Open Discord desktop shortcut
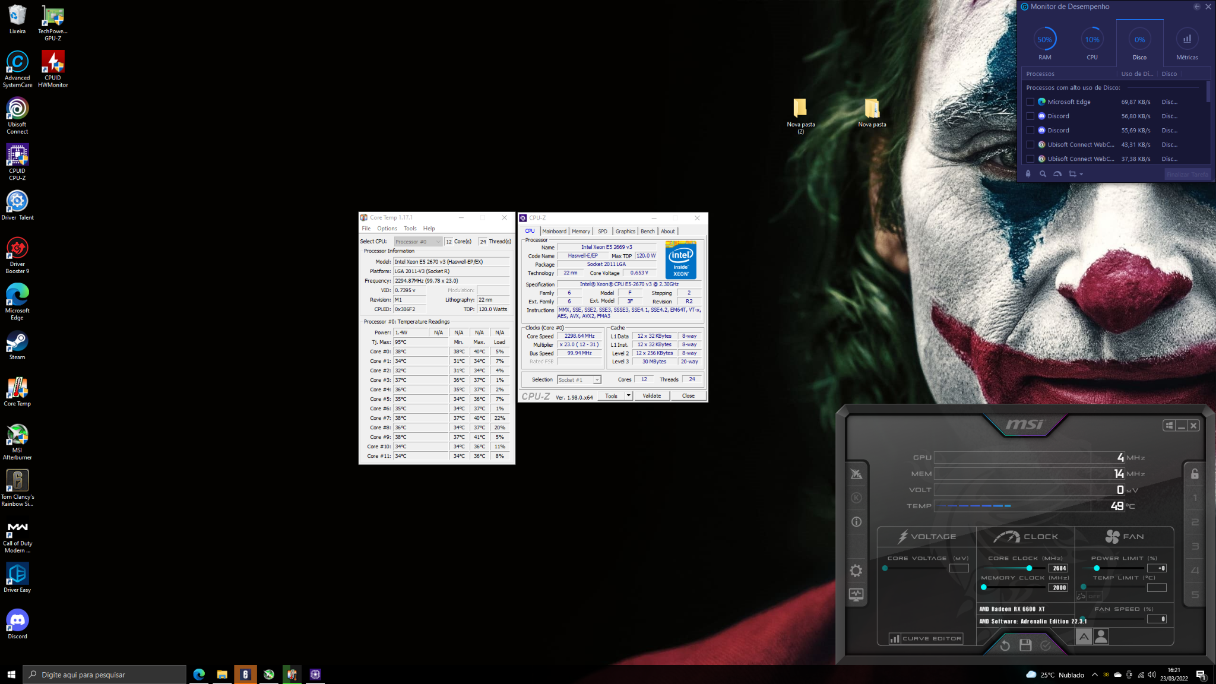This screenshot has width=1216, height=684. [17, 624]
